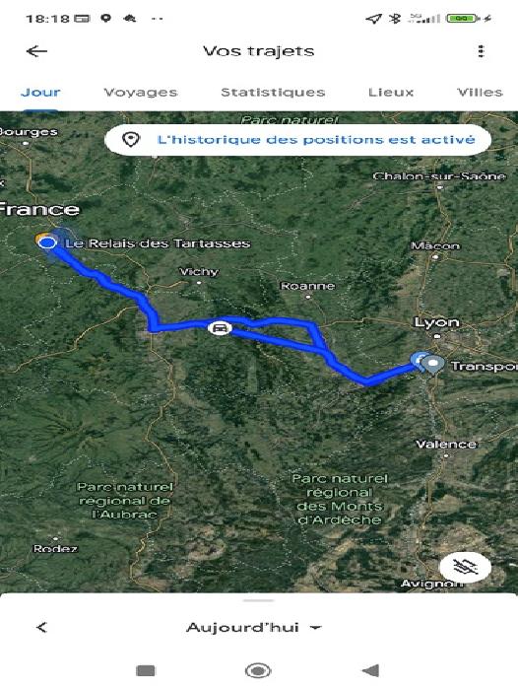Tap the bottom sheet drag handle
Image resolution: width=518 pixels, height=690 pixels.
click(x=258, y=600)
